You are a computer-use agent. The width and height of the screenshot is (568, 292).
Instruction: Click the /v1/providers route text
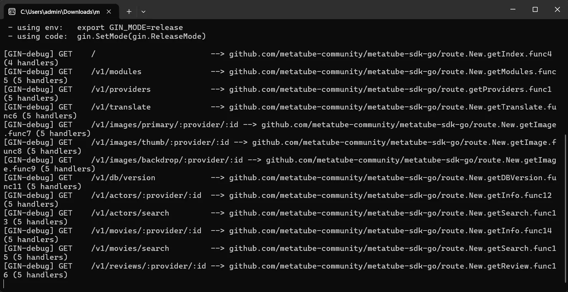click(x=121, y=90)
